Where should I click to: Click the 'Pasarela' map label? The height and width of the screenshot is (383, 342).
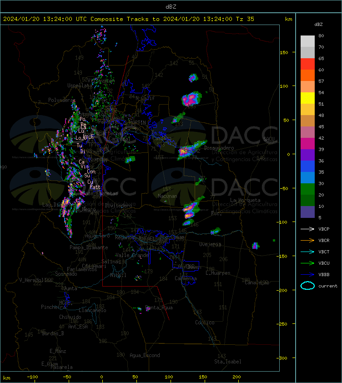[x=61, y=367]
